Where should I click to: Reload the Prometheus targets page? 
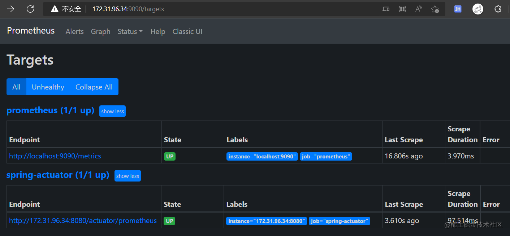pos(30,9)
